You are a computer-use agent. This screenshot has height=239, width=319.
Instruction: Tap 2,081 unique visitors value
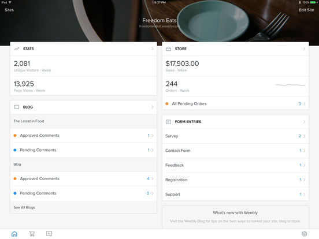tap(22, 64)
